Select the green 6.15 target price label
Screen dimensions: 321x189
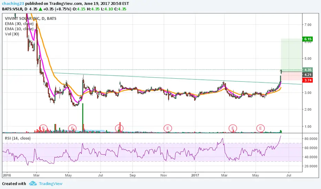pos(308,39)
